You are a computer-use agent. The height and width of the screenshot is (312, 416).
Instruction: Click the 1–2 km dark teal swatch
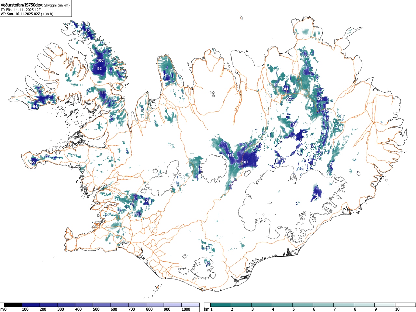pyautogui.click(x=221, y=305)
